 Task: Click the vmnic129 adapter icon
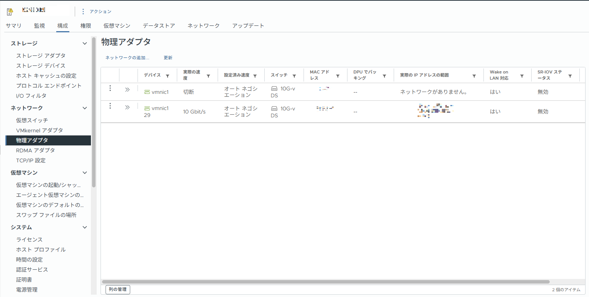click(147, 108)
